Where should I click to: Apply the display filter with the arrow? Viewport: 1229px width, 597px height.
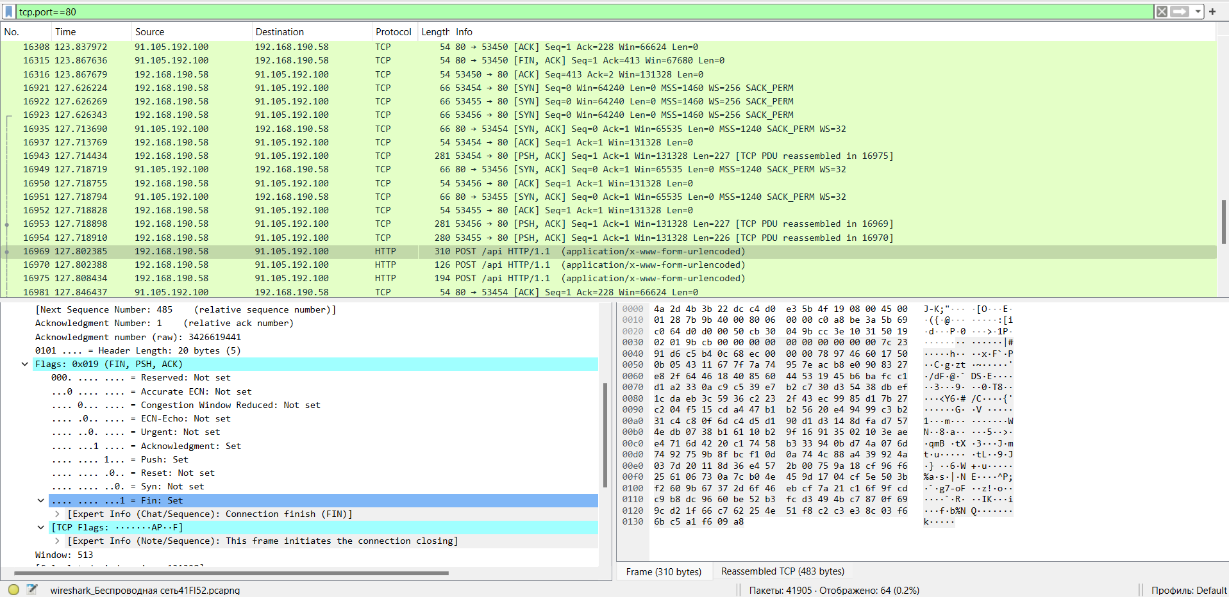1179,12
